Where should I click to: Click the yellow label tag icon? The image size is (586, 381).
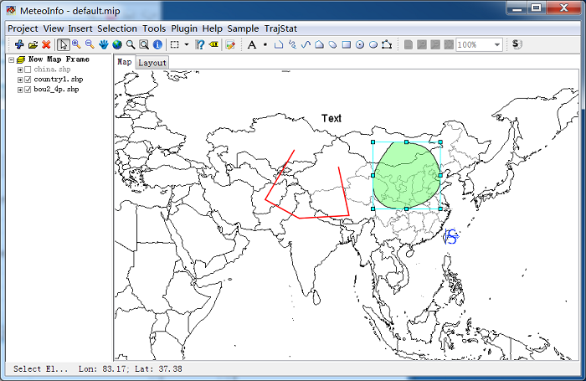tap(213, 44)
